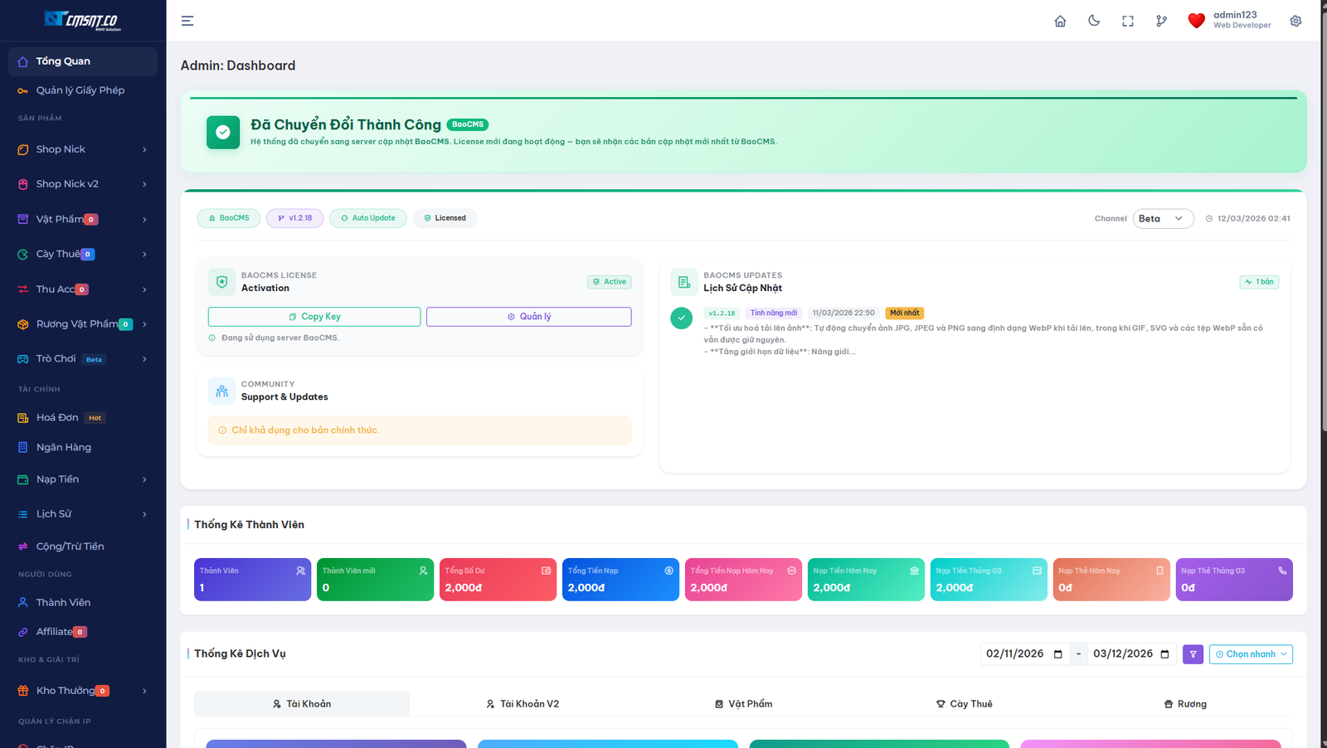Open the Thành Viên members page
Image resolution: width=1327 pixels, height=748 pixels.
(61, 601)
